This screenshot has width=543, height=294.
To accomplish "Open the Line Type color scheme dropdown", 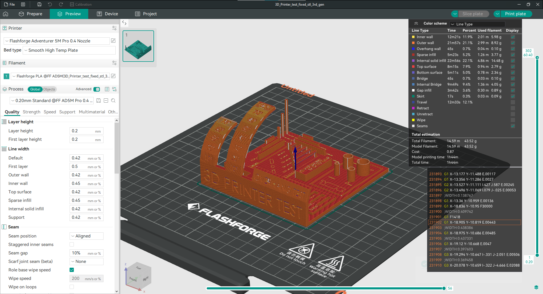I will click(x=477, y=24).
